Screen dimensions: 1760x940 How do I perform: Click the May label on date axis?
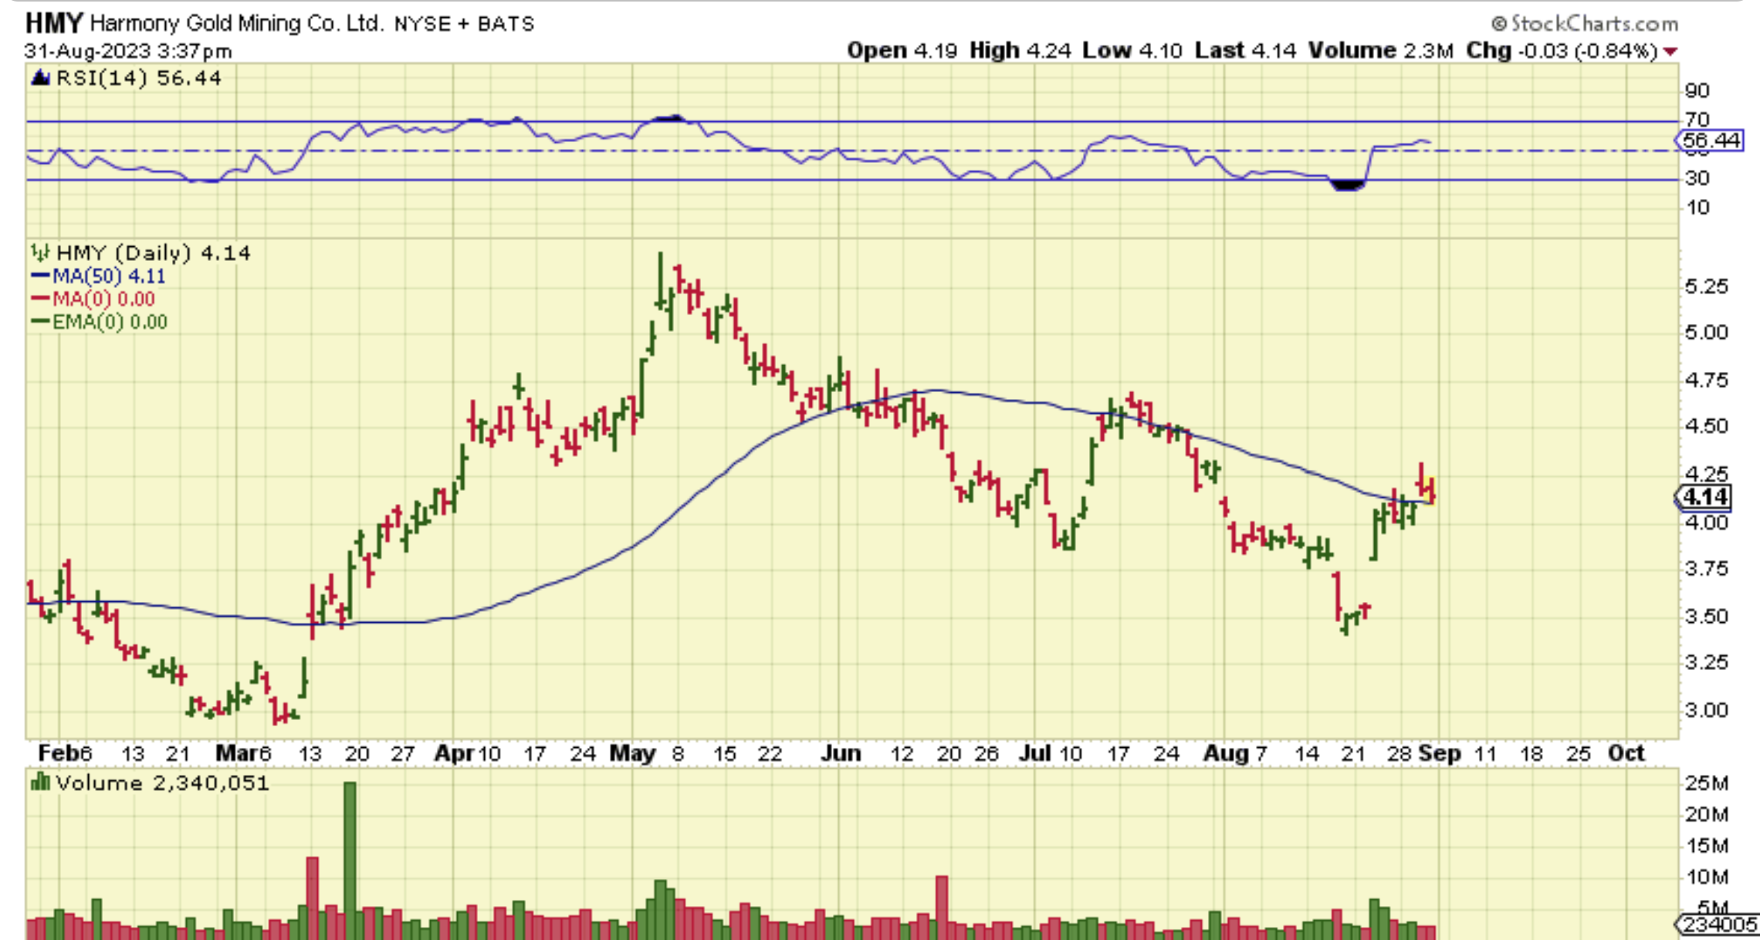pos(632,753)
